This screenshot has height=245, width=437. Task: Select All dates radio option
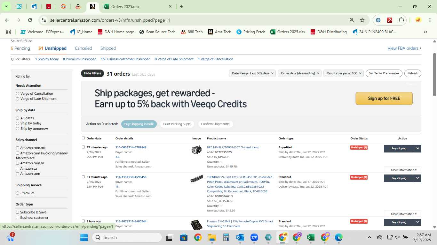click(18, 118)
